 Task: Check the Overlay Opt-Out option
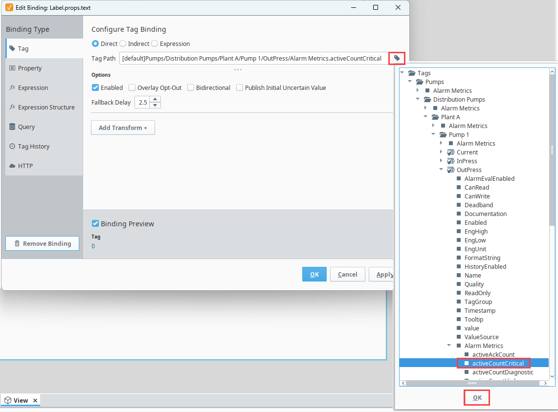[132, 87]
